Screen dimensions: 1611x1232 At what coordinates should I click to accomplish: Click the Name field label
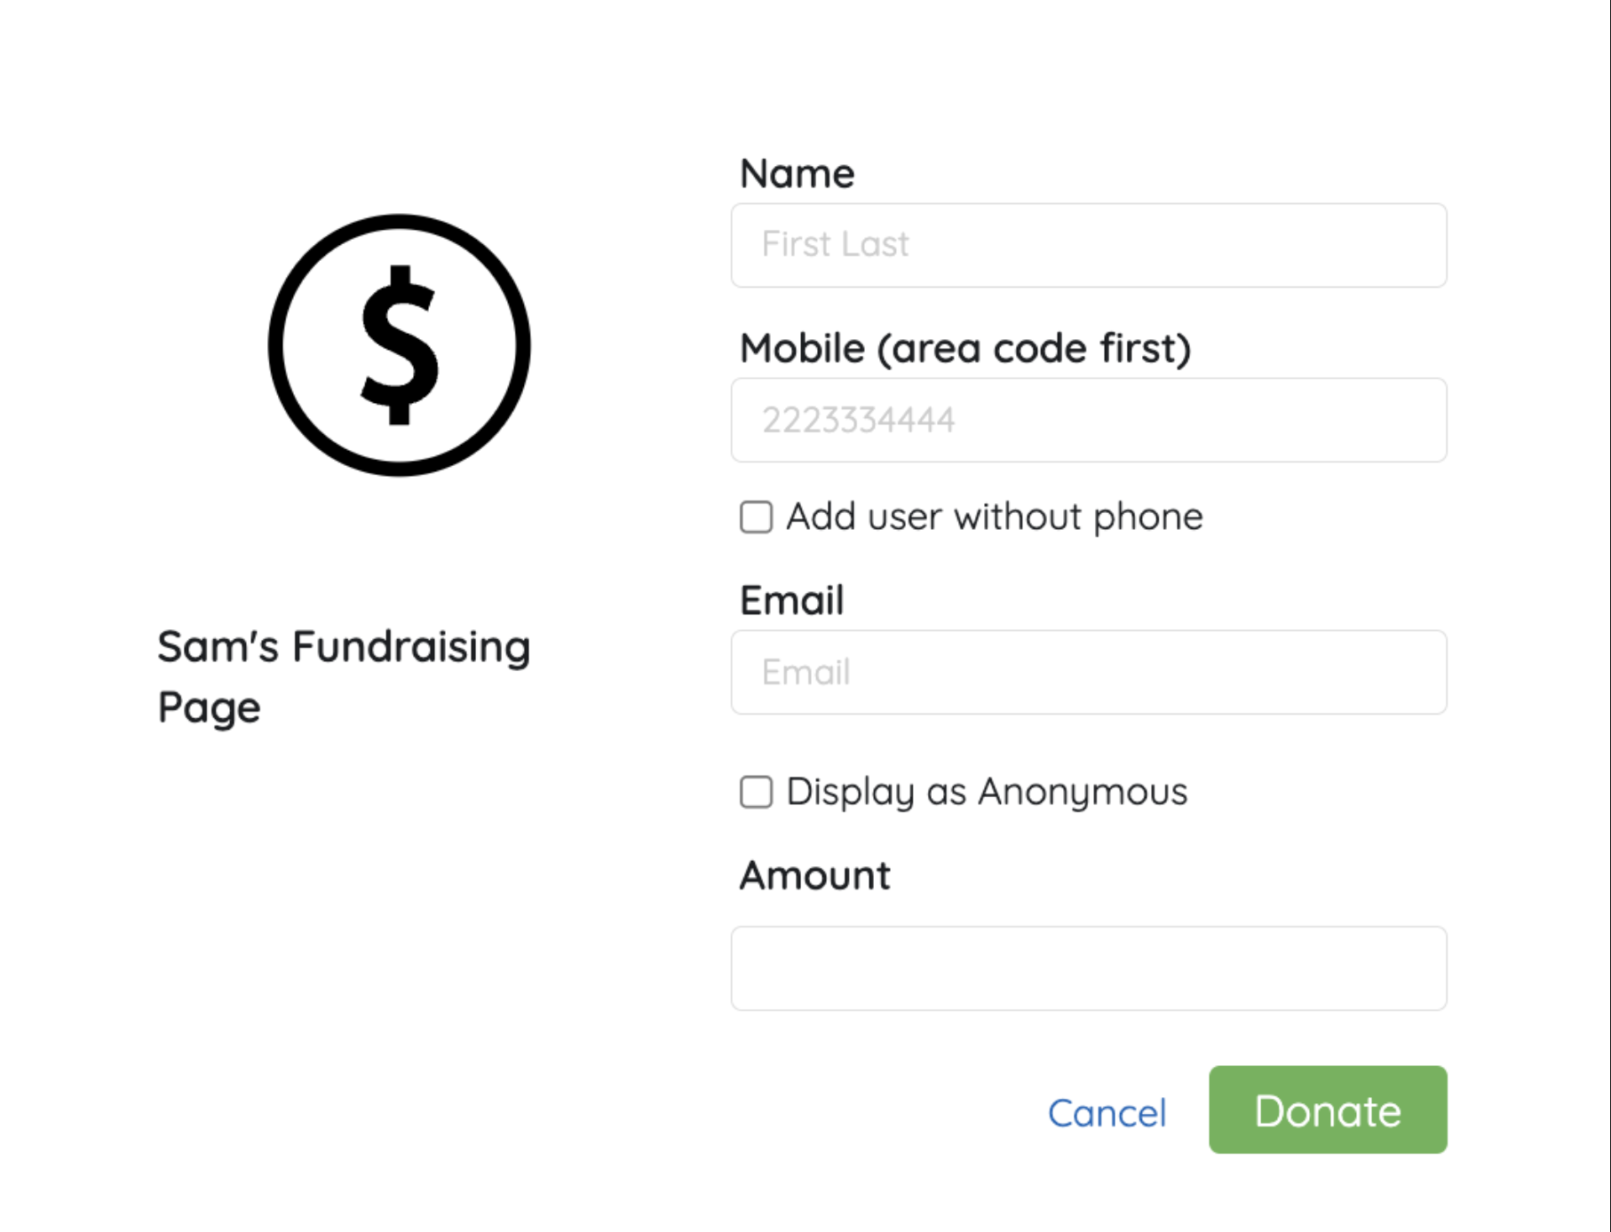coord(797,173)
